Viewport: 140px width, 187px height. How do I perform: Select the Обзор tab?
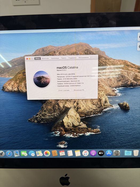tap(38, 59)
